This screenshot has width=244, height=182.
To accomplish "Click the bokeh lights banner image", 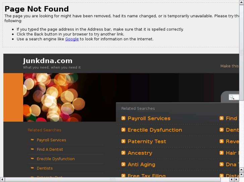I will coord(69,97).
